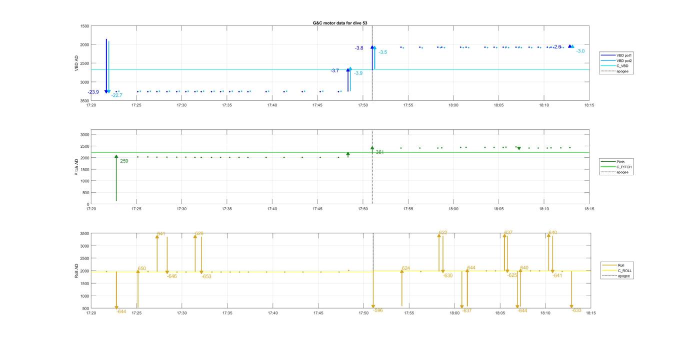This screenshot has height=346, width=700.
Task: Click the 'Pitch AD' y-axis label
Action: click(x=77, y=167)
